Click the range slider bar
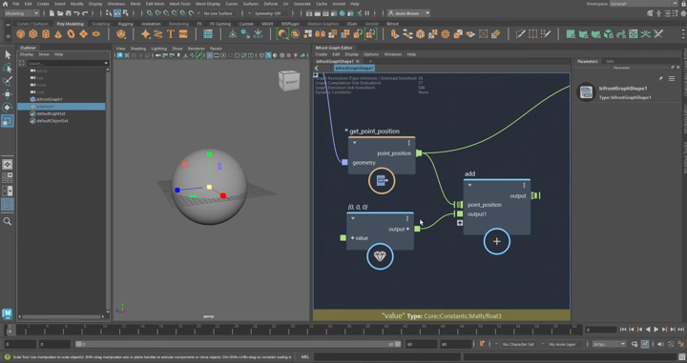The height and width of the screenshot is (363, 687). [238, 345]
